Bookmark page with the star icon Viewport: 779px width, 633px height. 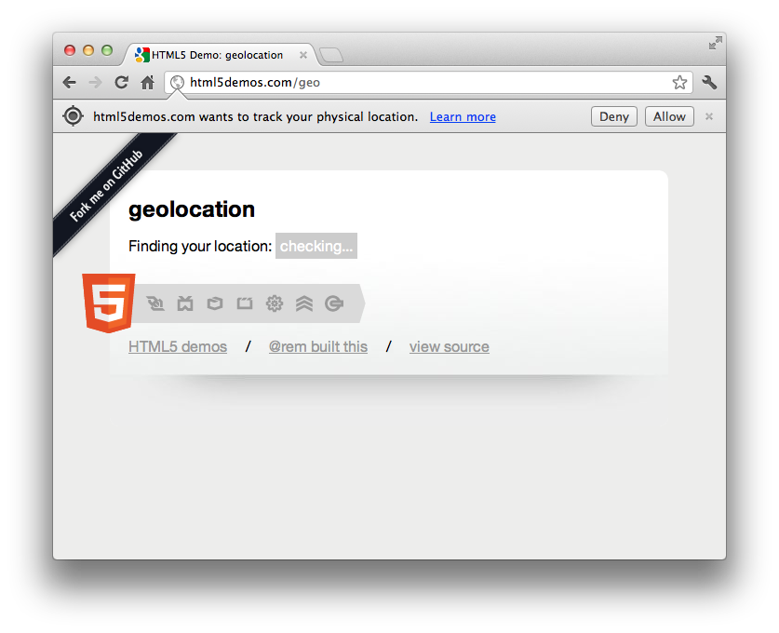[679, 83]
